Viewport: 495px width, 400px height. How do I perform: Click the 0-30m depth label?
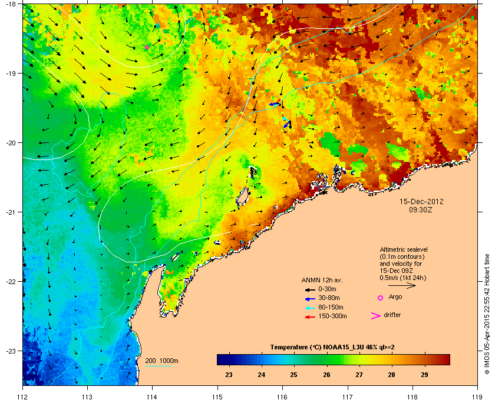(327, 289)
